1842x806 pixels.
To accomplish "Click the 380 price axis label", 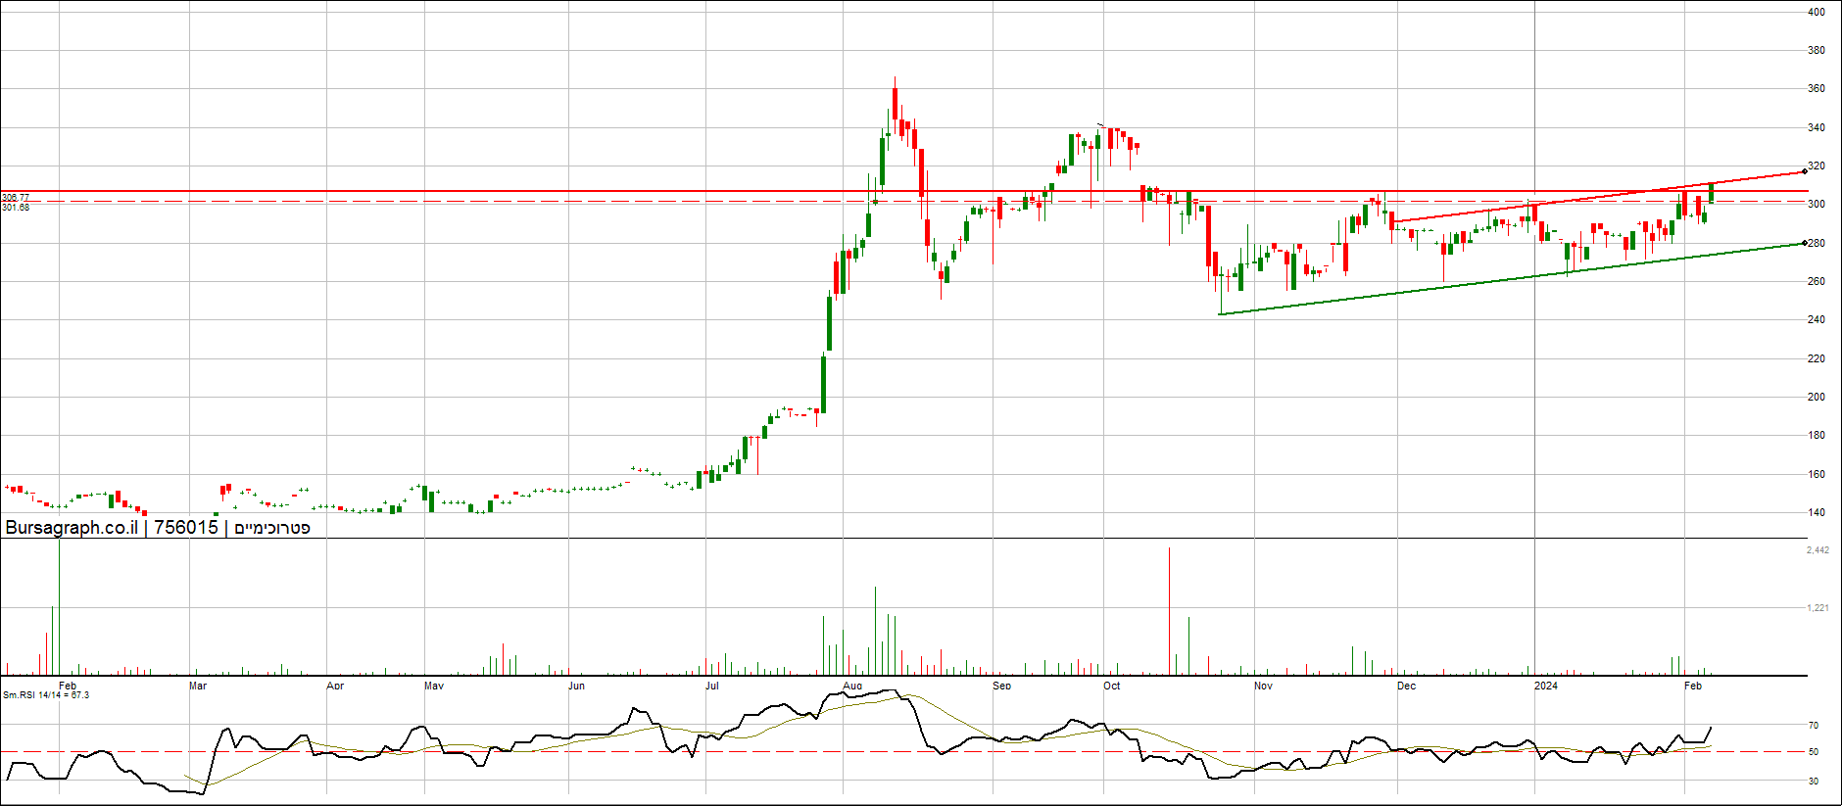I will point(1816,50).
